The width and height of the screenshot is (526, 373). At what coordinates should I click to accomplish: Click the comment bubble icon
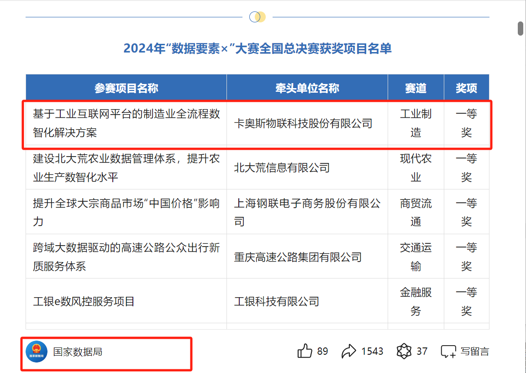(448, 352)
